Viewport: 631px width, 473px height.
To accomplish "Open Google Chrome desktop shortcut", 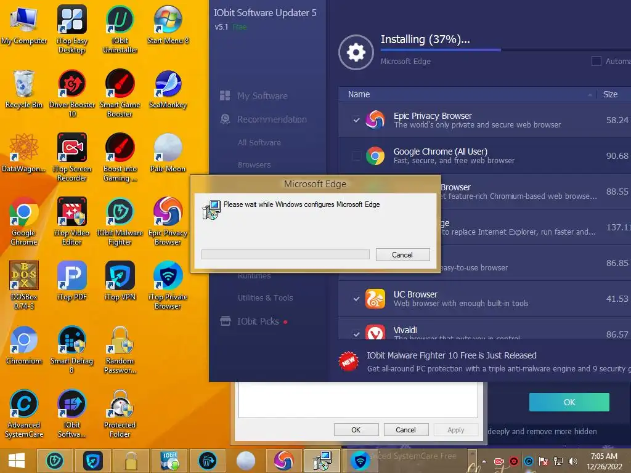I will click(x=24, y=221).
